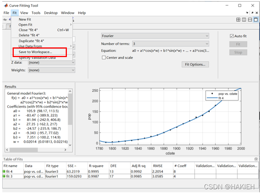Open the Weights dropdown
This screenshot has width=260, height=193.
(x=51, y=70)
